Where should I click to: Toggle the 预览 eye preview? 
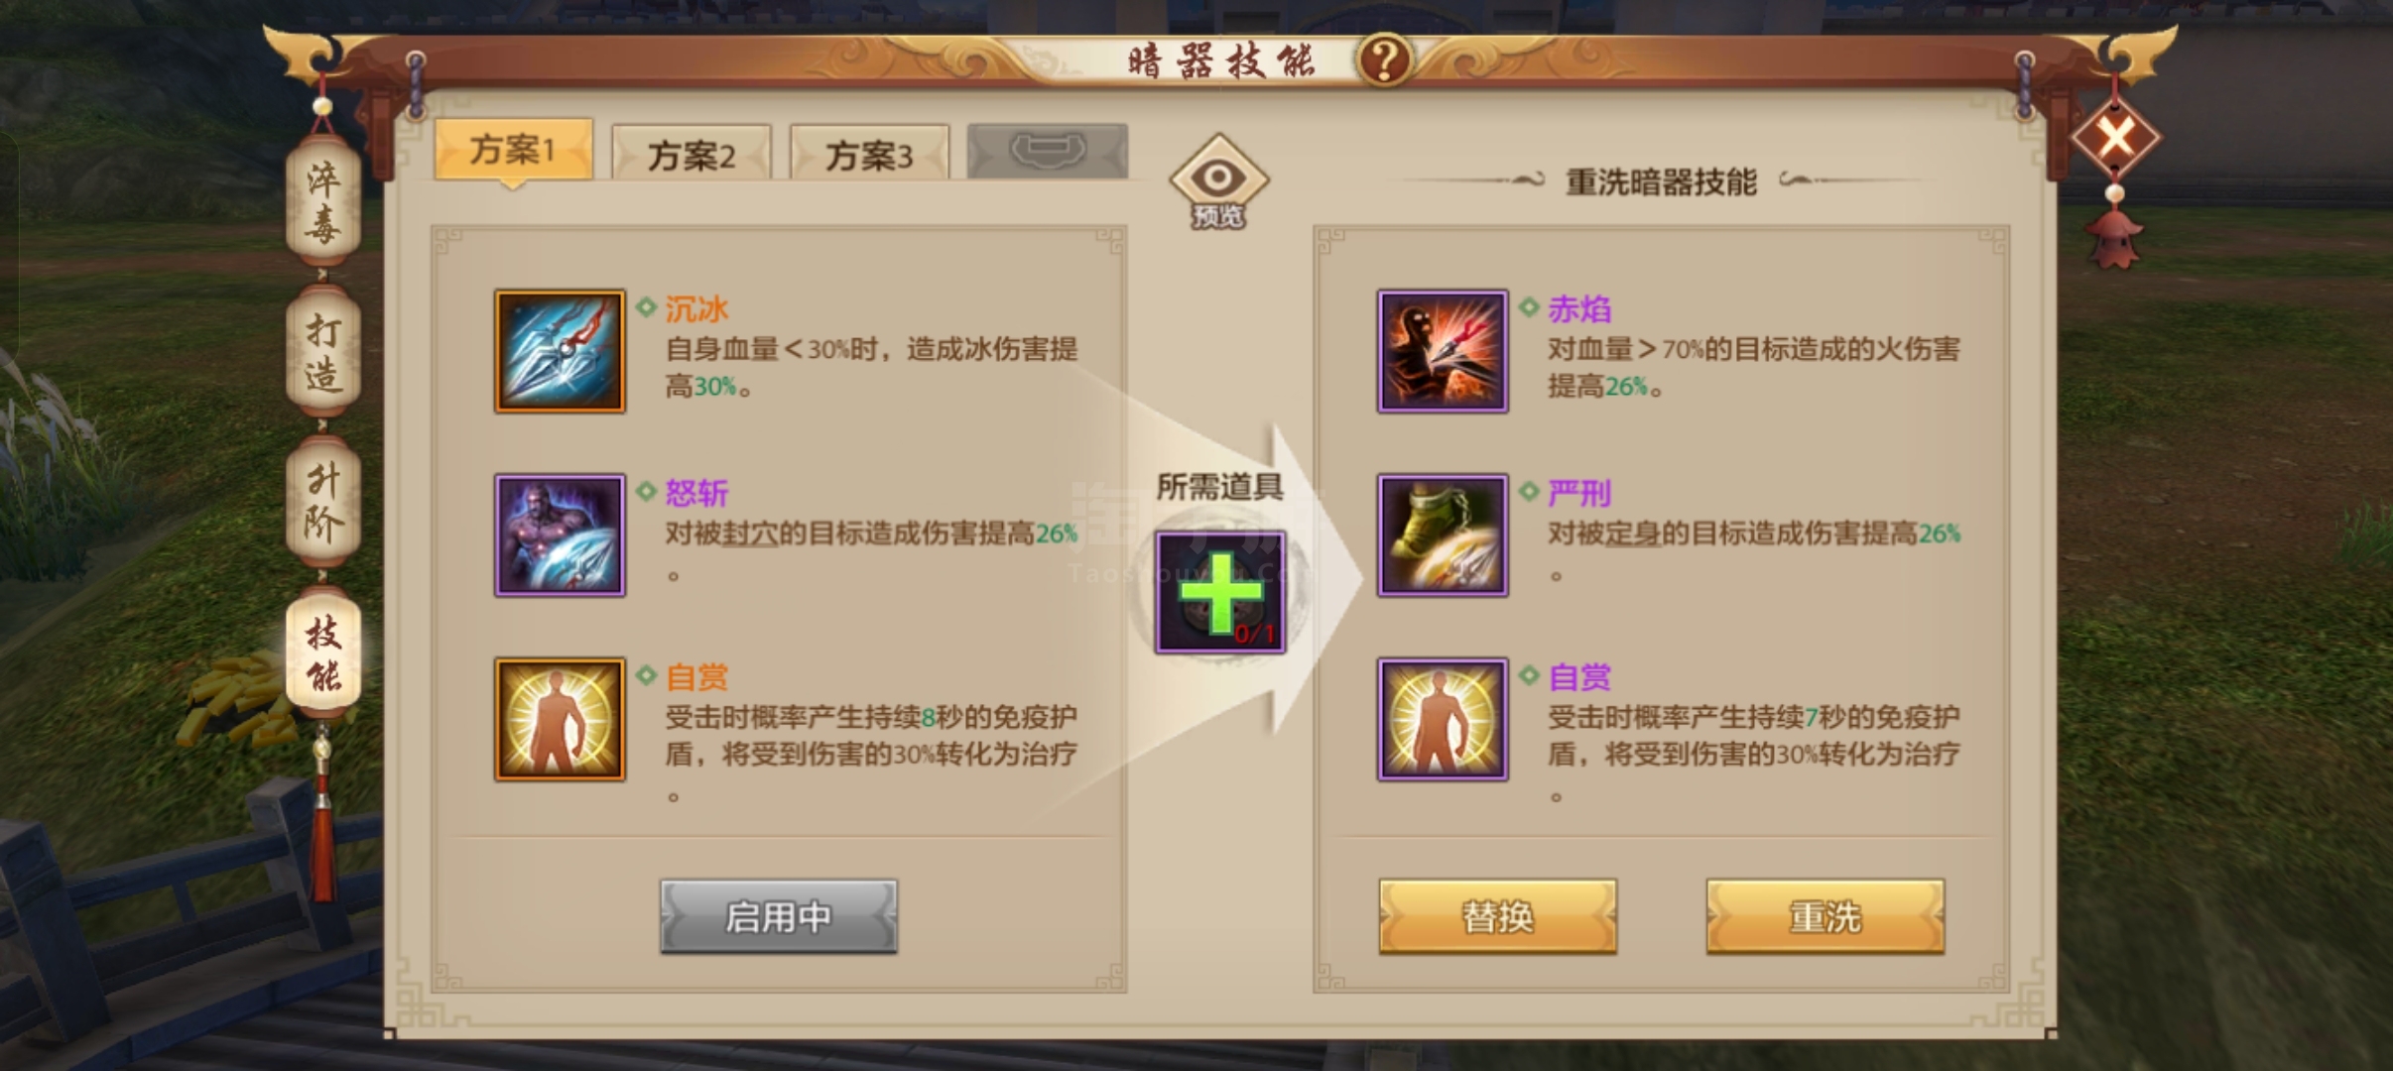[1218, 182]
